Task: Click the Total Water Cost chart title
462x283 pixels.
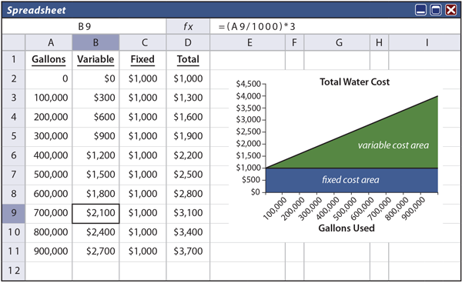Action: [x=355, y=82]
